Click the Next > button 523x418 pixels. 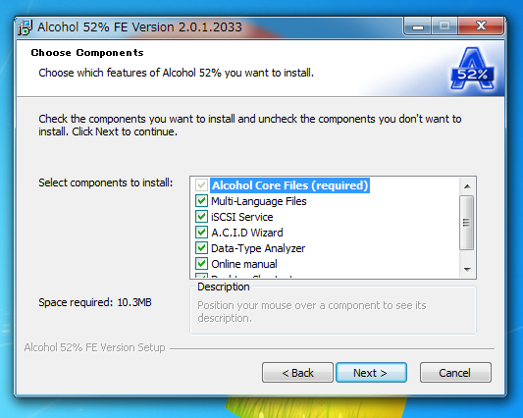371,372
